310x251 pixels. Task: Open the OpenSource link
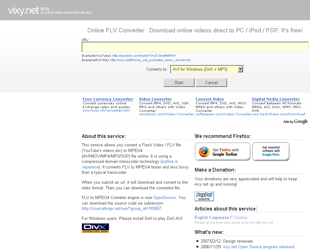coord(165,198)
